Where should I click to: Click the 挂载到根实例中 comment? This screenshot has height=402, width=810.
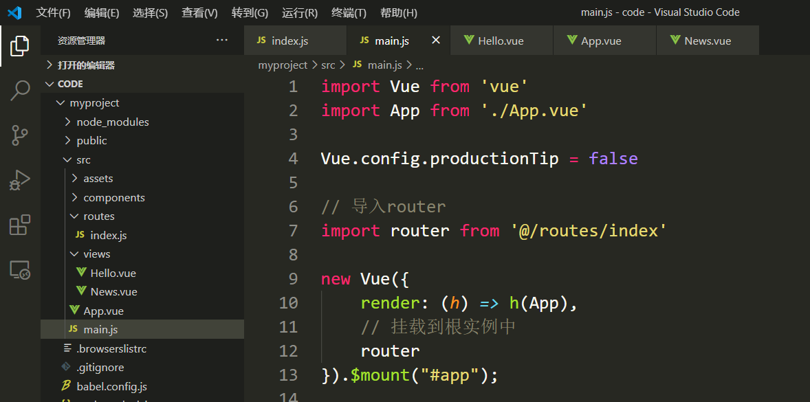click(x=439, y=326)
